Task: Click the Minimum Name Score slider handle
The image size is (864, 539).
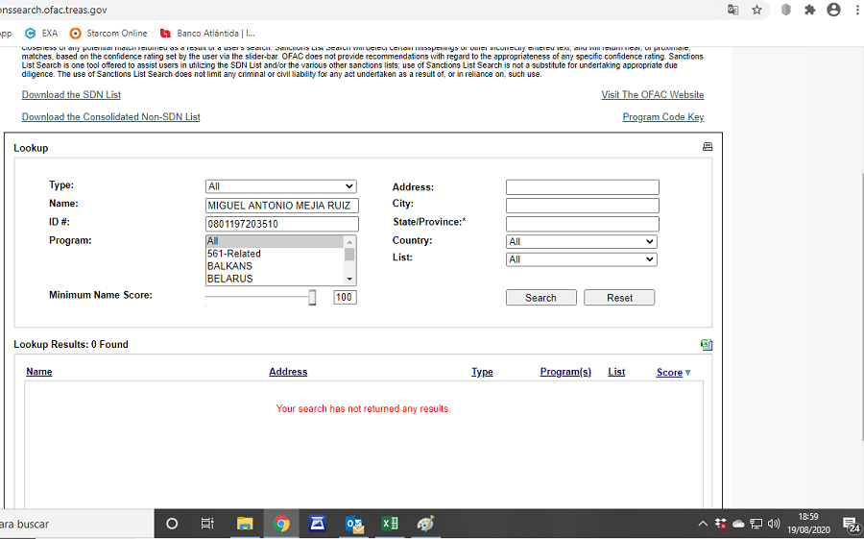Action: click(x=312, y=298)
